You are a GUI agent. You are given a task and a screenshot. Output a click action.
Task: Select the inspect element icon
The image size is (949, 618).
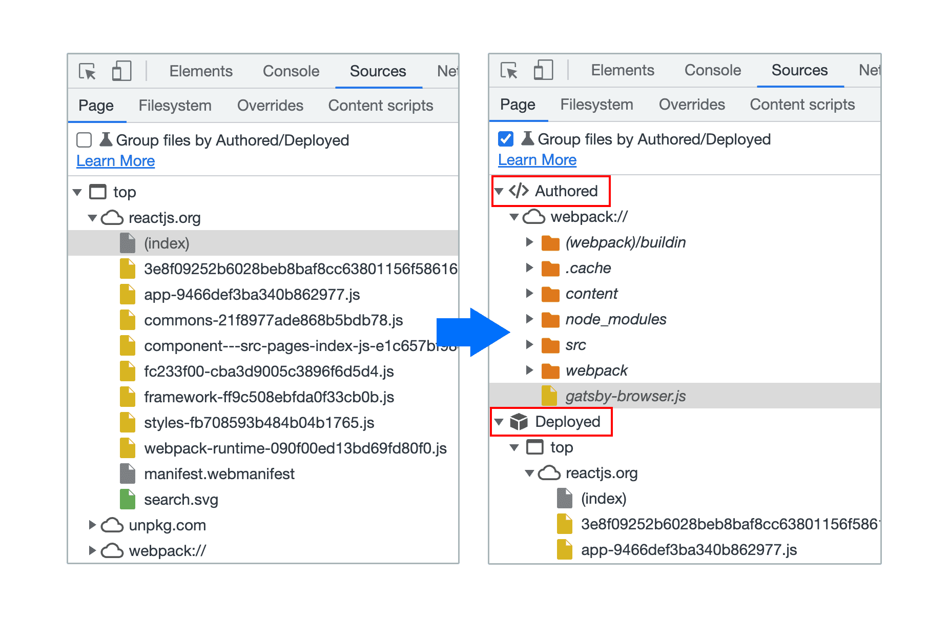tap(88, 72)
